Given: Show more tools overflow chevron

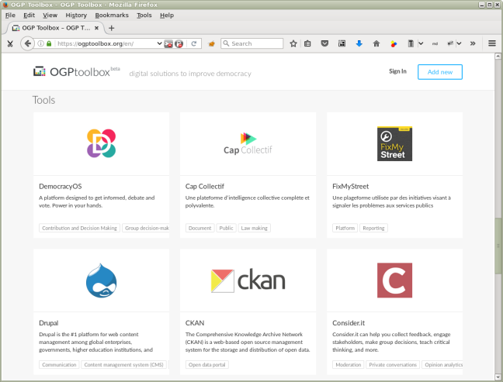Looking at the screenshot, I should pos(473,43).
